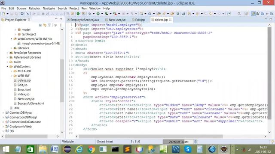Expand the JavaScript Resources node
This screenshot has width=275, height=154.
pyautogui.click(x=7, y=53)
